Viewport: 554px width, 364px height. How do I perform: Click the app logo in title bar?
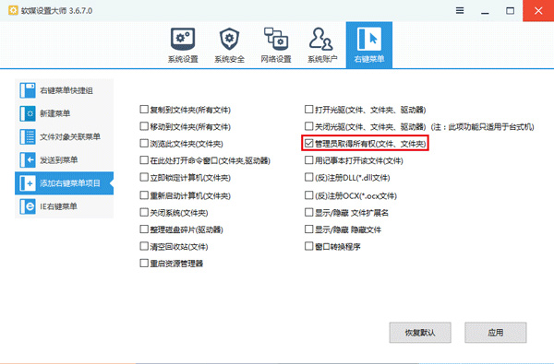coord(13,10)
